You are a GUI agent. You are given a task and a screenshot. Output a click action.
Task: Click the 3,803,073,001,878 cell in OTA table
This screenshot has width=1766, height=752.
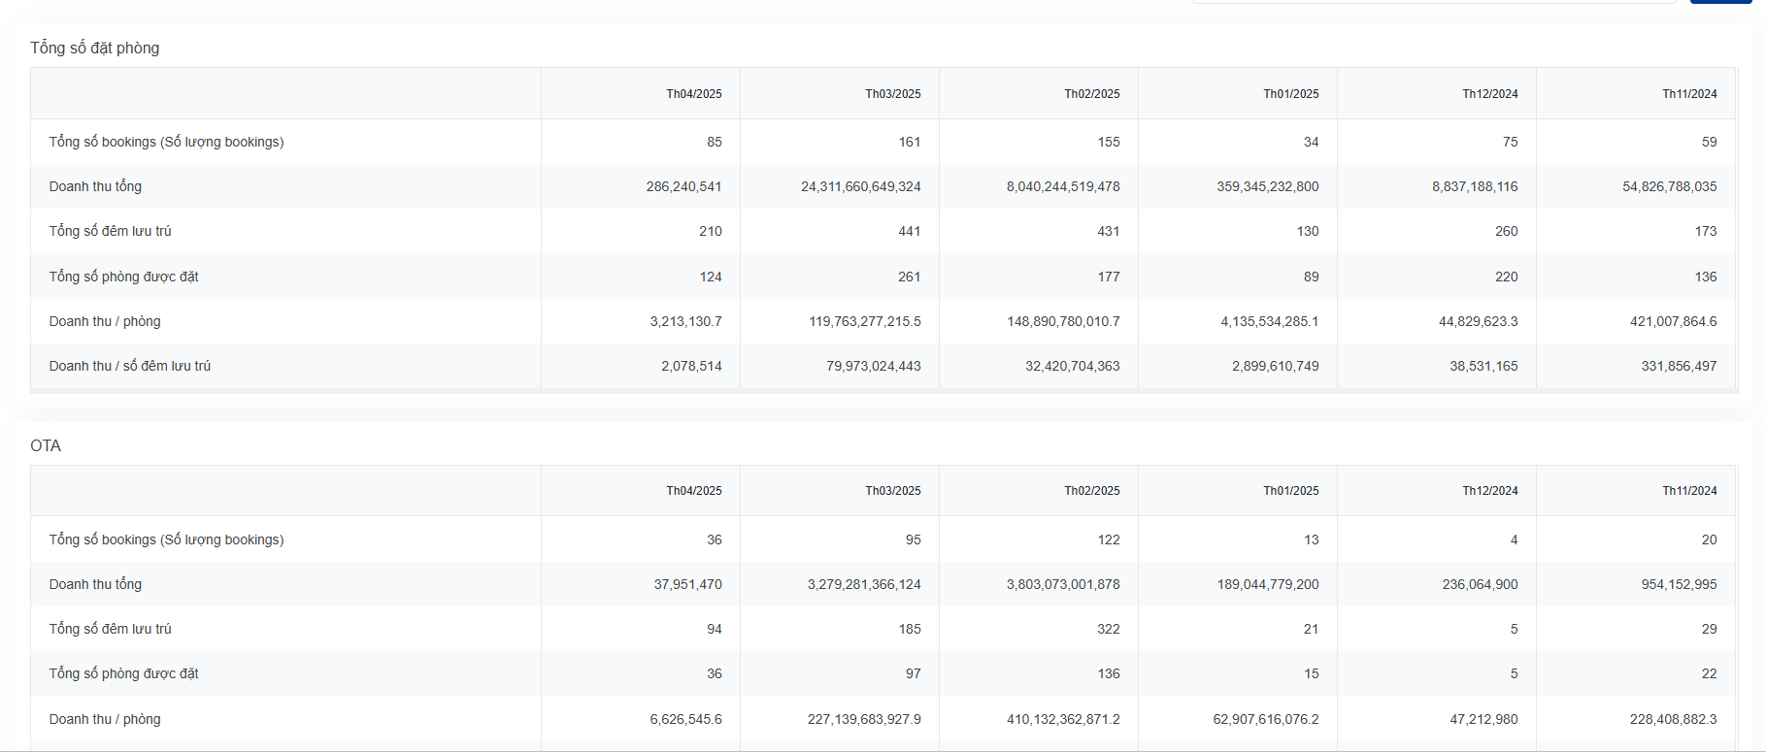tap(1062, 584)
